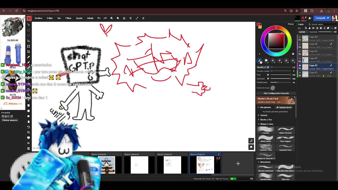Click Abrir Configuración Avanzada
The image size is (338, 190).
pos(276,93)
